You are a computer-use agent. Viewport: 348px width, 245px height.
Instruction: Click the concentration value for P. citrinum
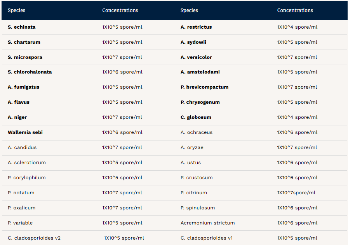(296, 193)
